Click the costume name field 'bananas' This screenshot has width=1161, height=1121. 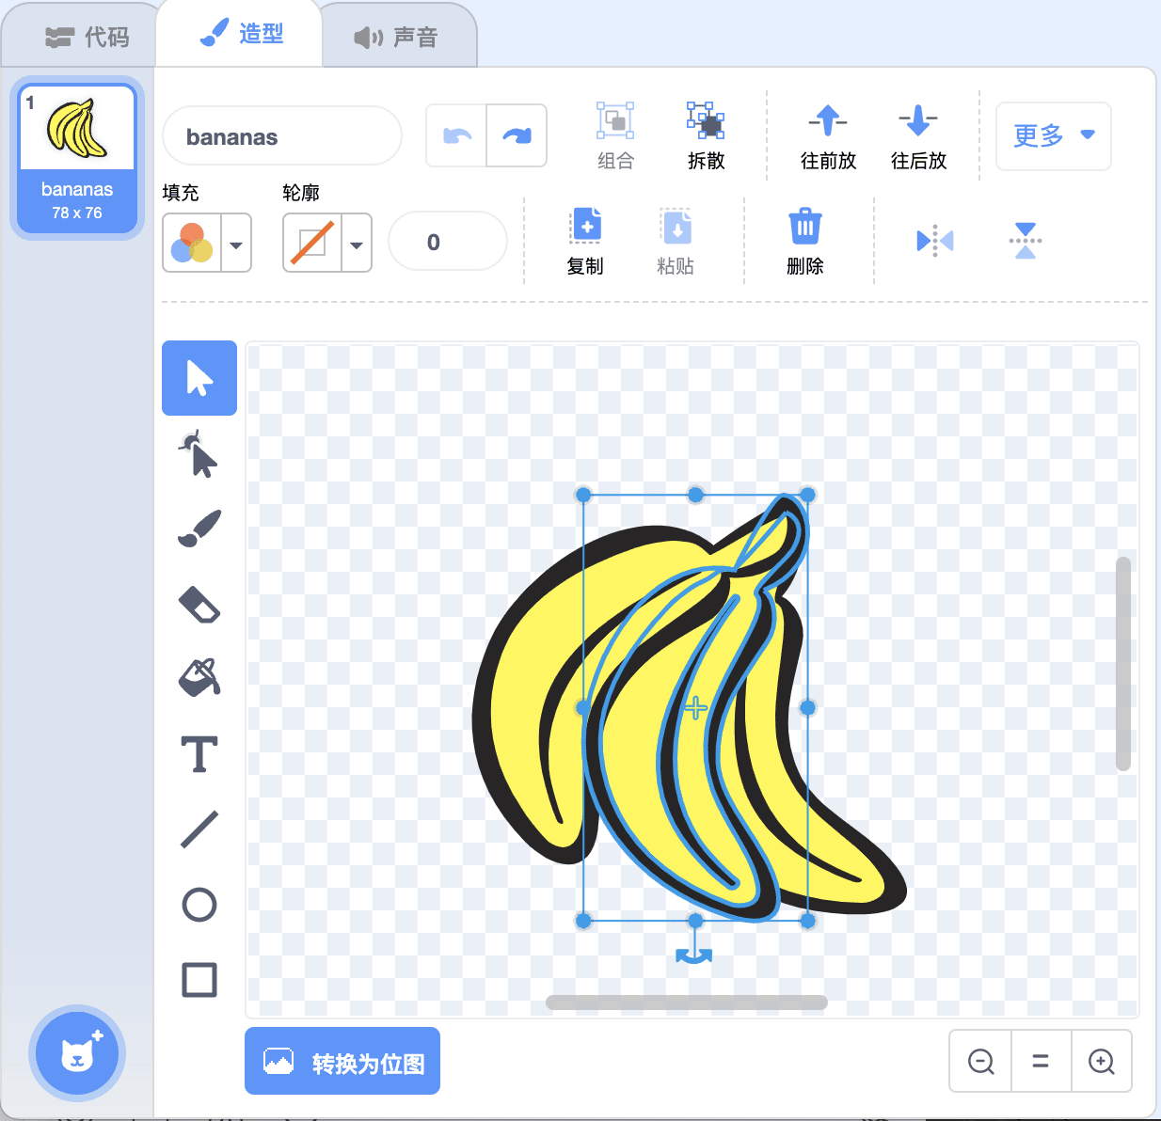(281, 137)
